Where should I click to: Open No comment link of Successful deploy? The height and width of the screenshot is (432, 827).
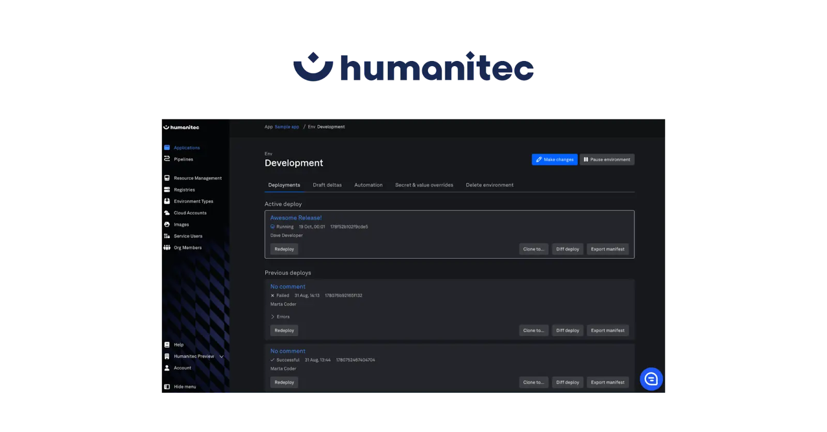288,351
